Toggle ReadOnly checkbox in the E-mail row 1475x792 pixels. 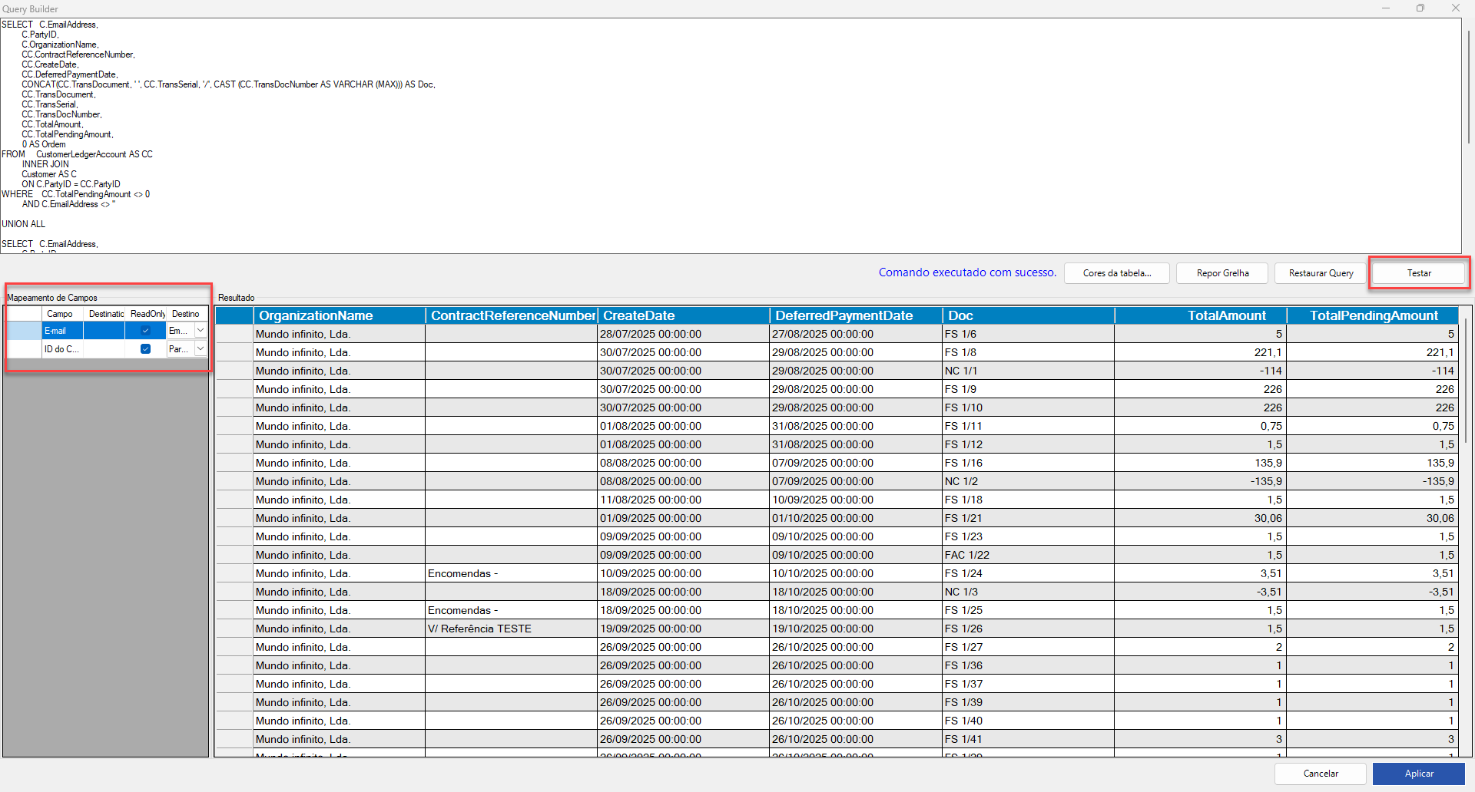(x=145, y=331)
